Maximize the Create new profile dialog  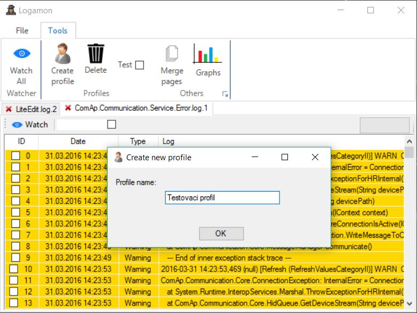(x=285, y=157)
